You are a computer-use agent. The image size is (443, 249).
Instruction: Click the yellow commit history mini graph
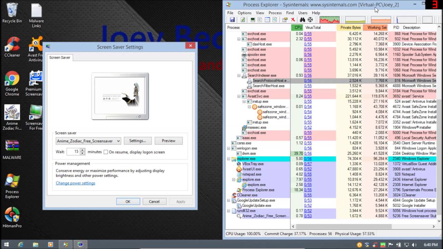(355, 20)
